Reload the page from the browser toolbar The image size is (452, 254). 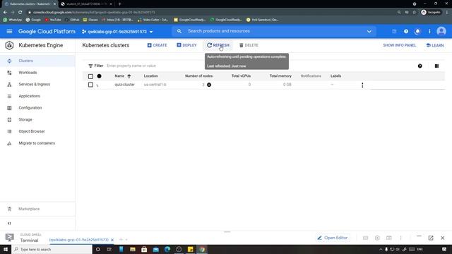(20, 13)
